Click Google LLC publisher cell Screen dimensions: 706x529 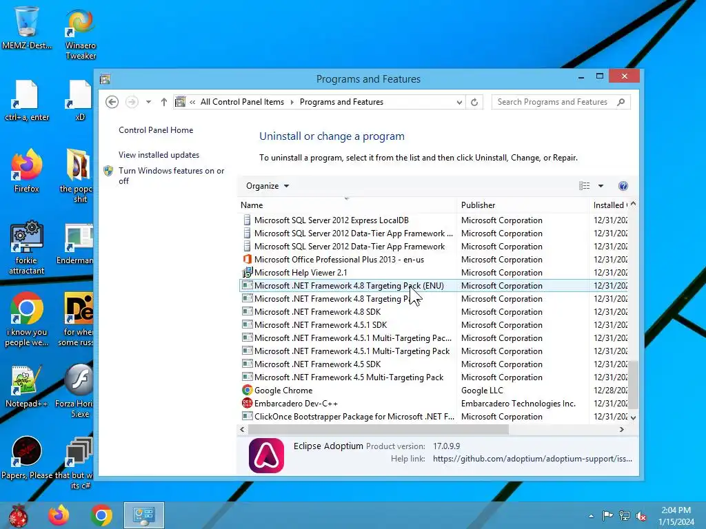(482, 391)
